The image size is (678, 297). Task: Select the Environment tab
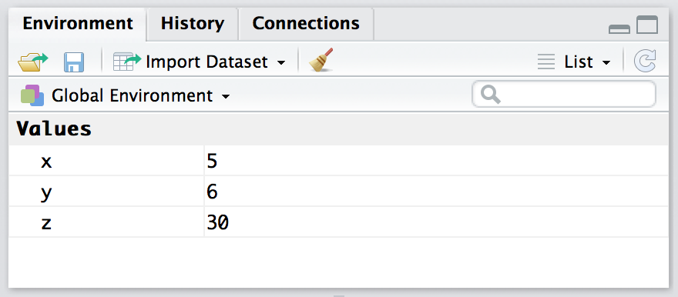[78, 23]
